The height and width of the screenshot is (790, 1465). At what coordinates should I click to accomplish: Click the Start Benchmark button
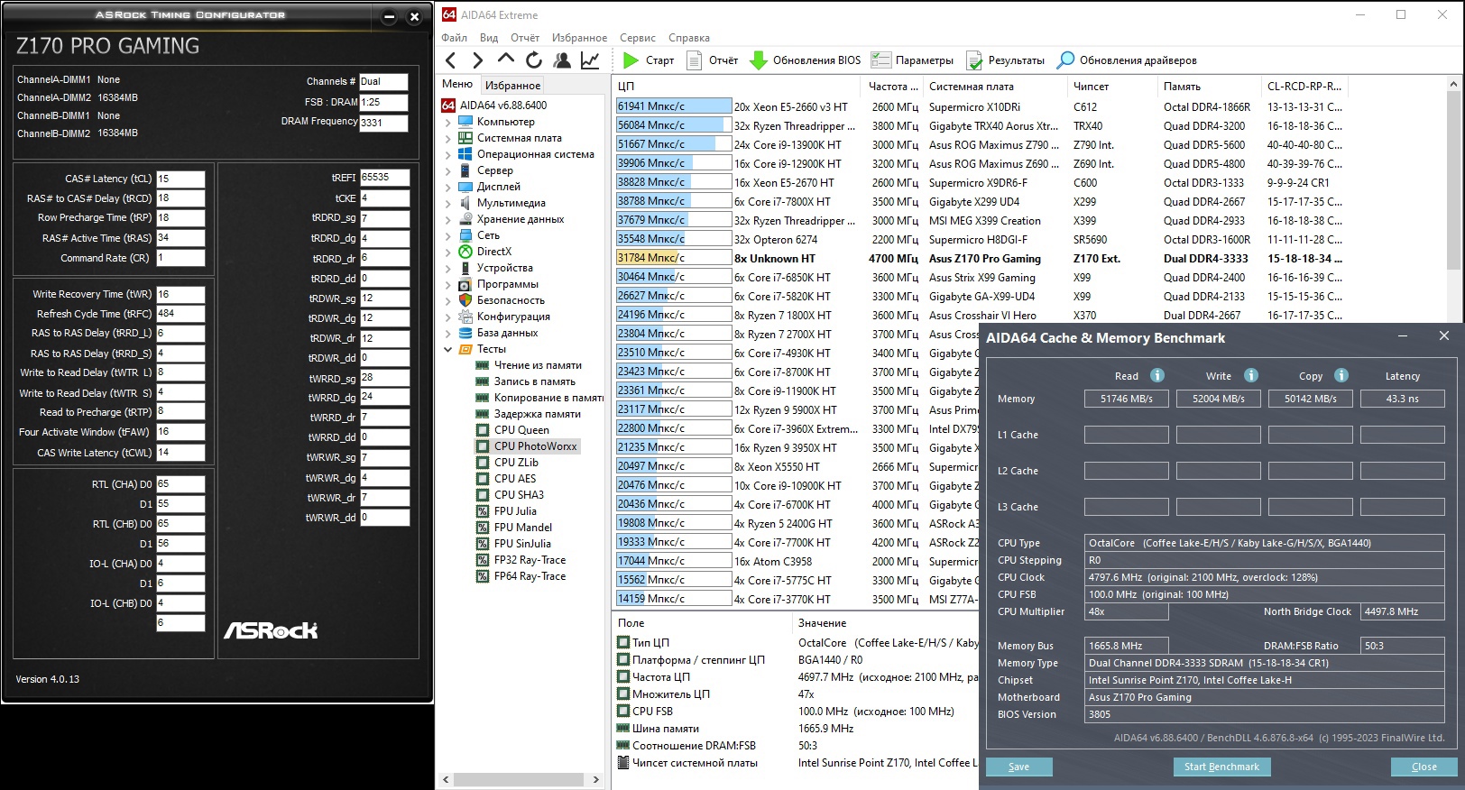[1221, 767]
